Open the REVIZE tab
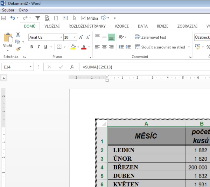Viewport: 210px width, 187px height. pyautogui.click(x=162, y=26)
